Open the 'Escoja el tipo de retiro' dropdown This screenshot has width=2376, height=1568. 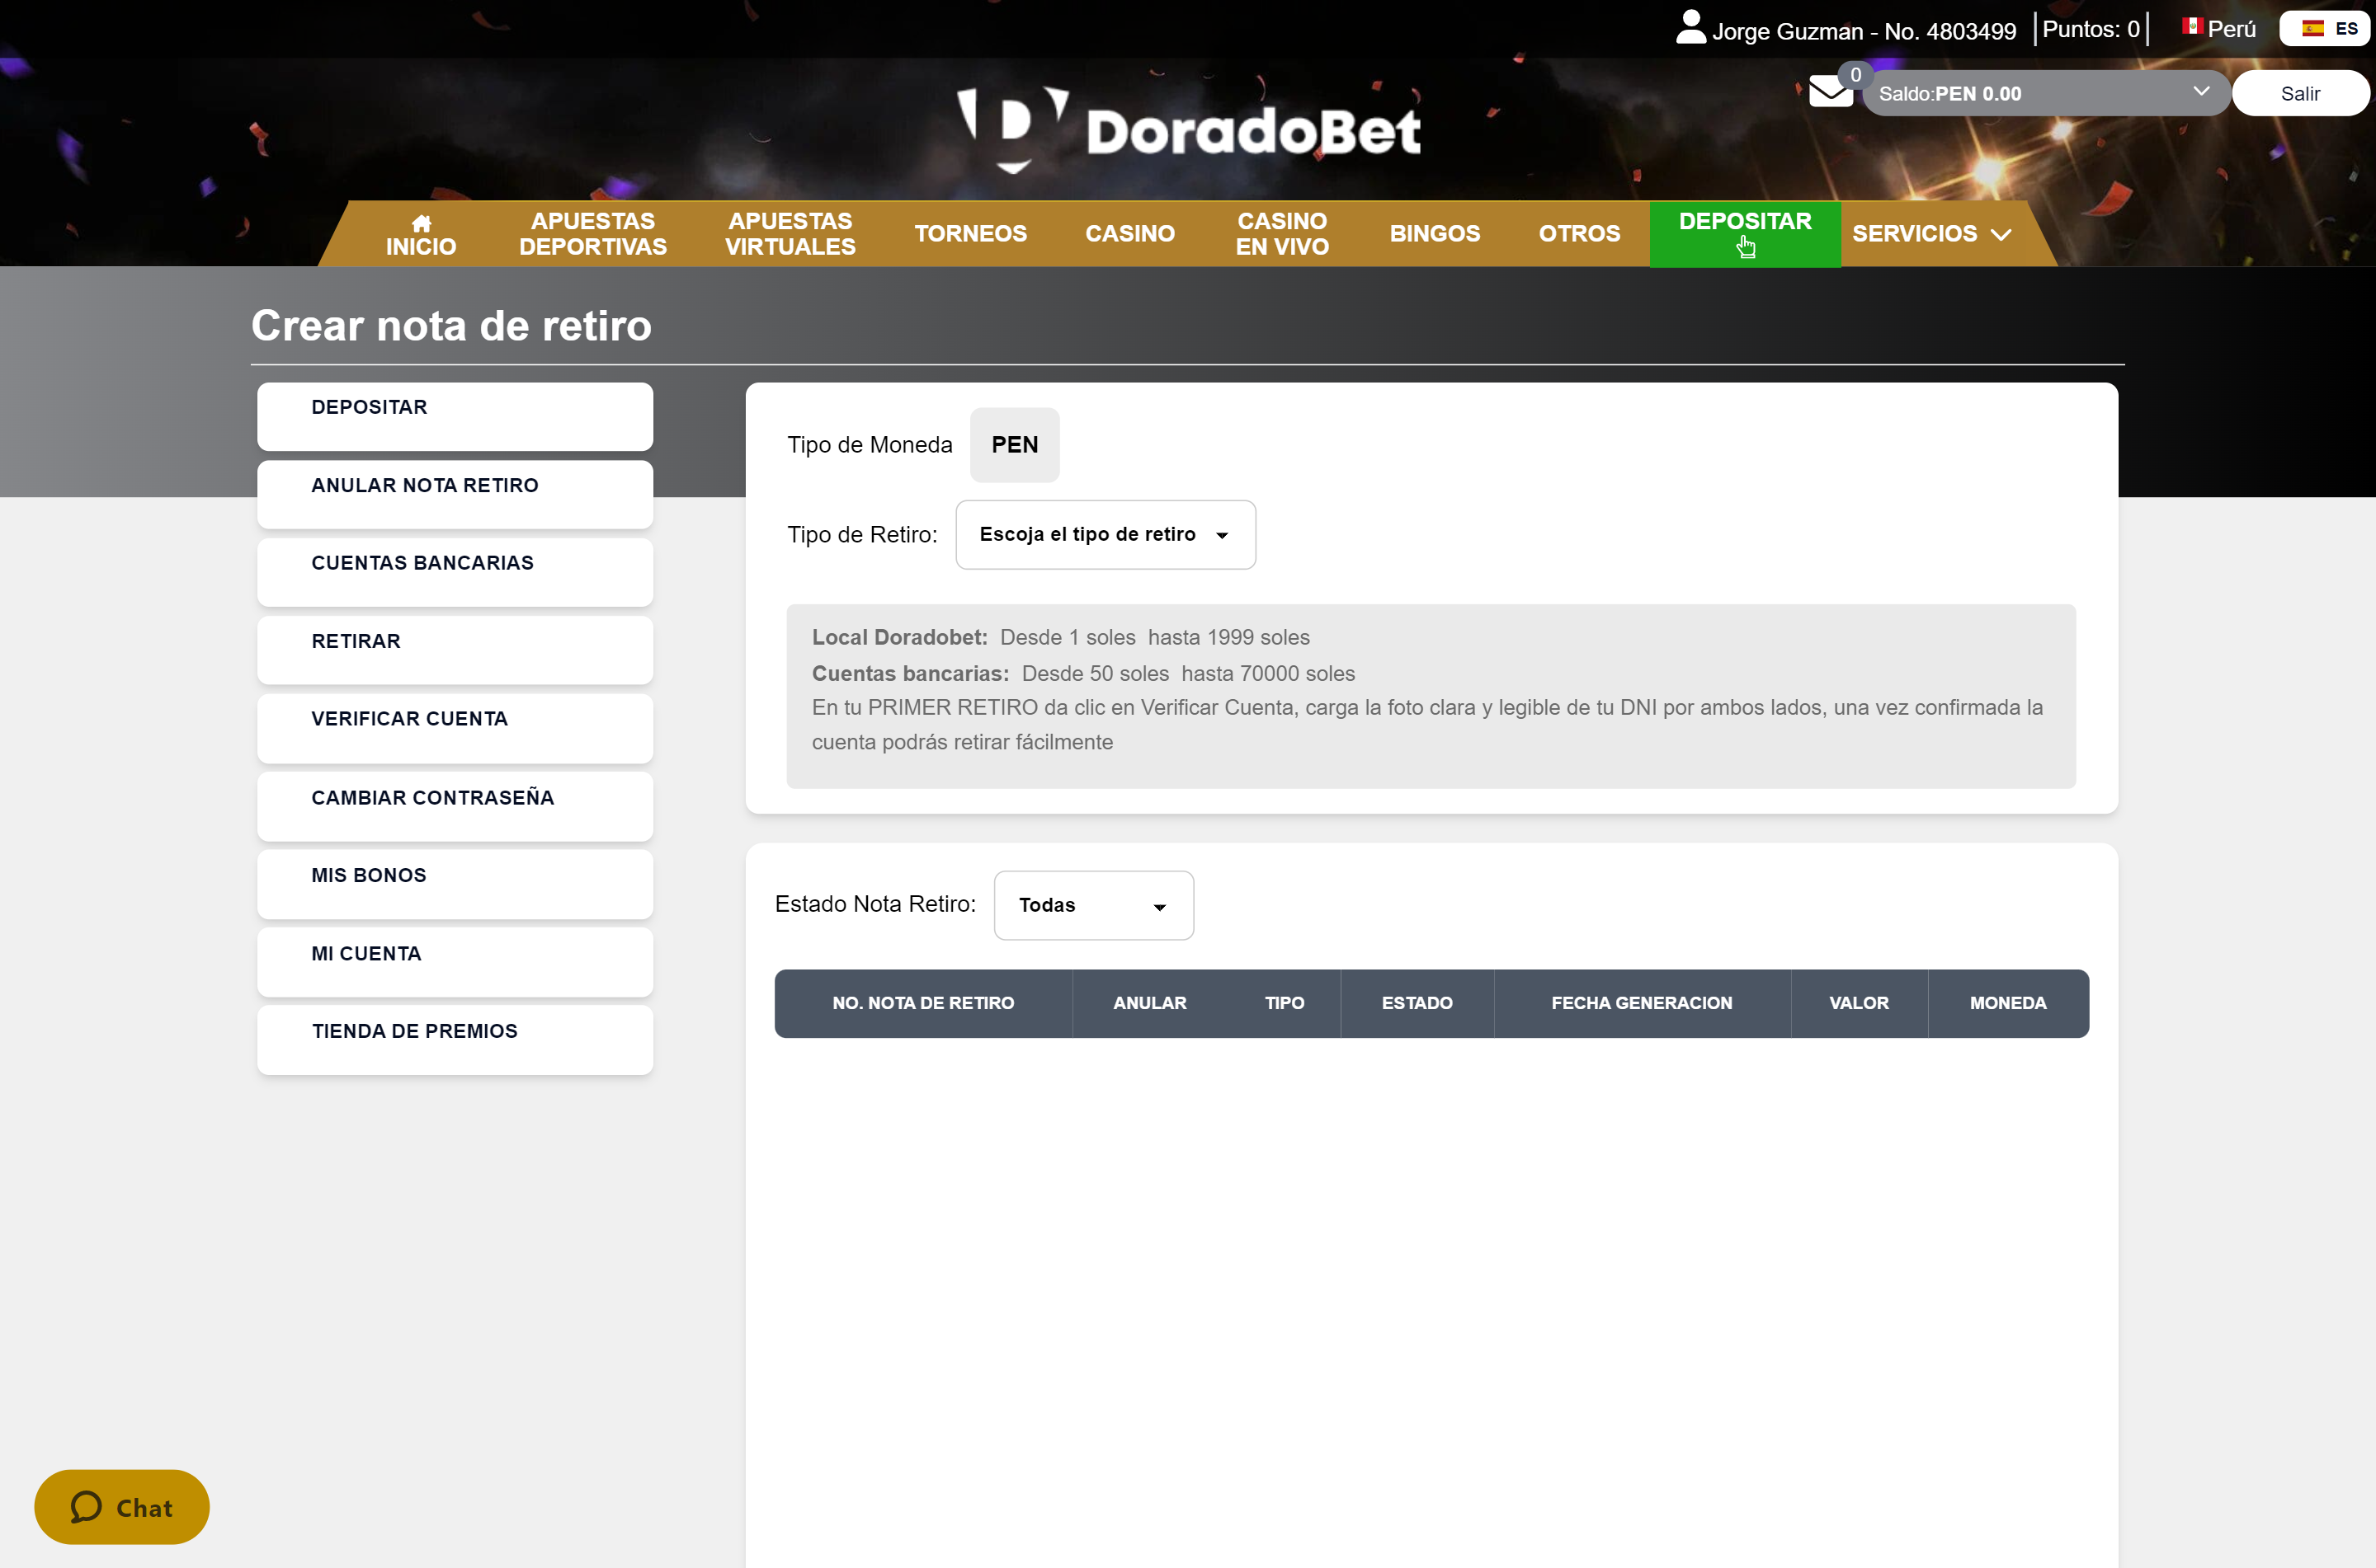pyautogui.click(x=1105, y=534)
